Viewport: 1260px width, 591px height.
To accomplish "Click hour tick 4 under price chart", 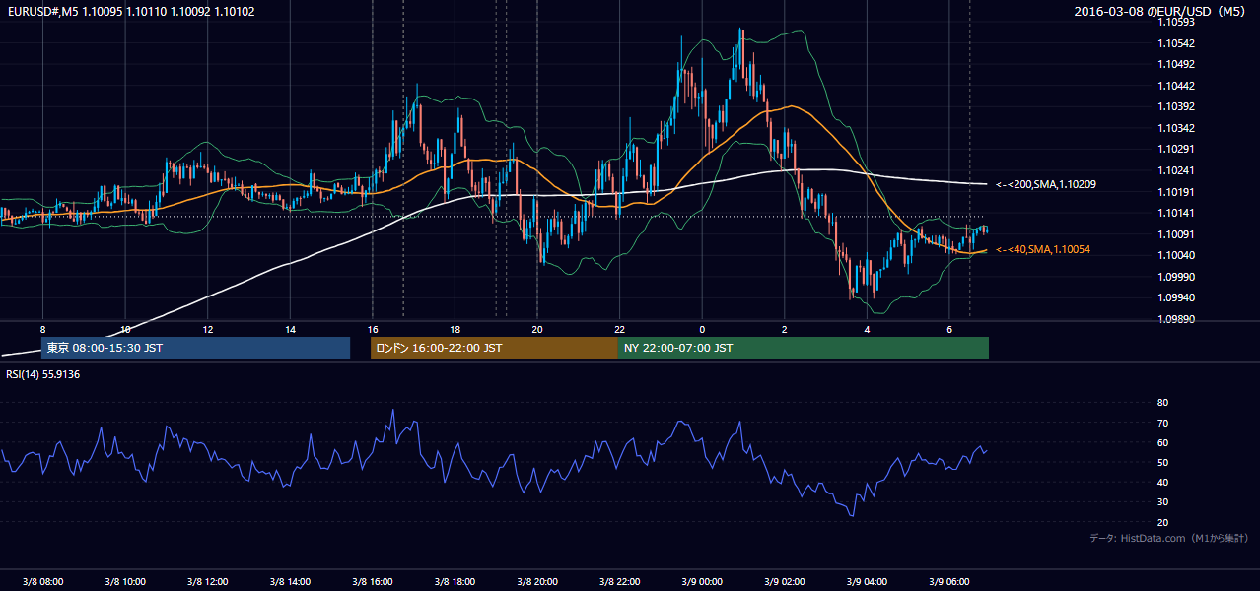I will (867, 329).
